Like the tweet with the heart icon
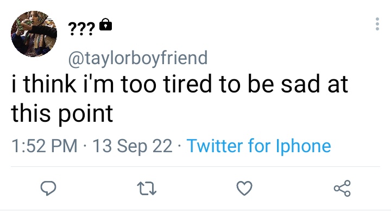Viewport: 391px width, 212px height. point(244,188)
